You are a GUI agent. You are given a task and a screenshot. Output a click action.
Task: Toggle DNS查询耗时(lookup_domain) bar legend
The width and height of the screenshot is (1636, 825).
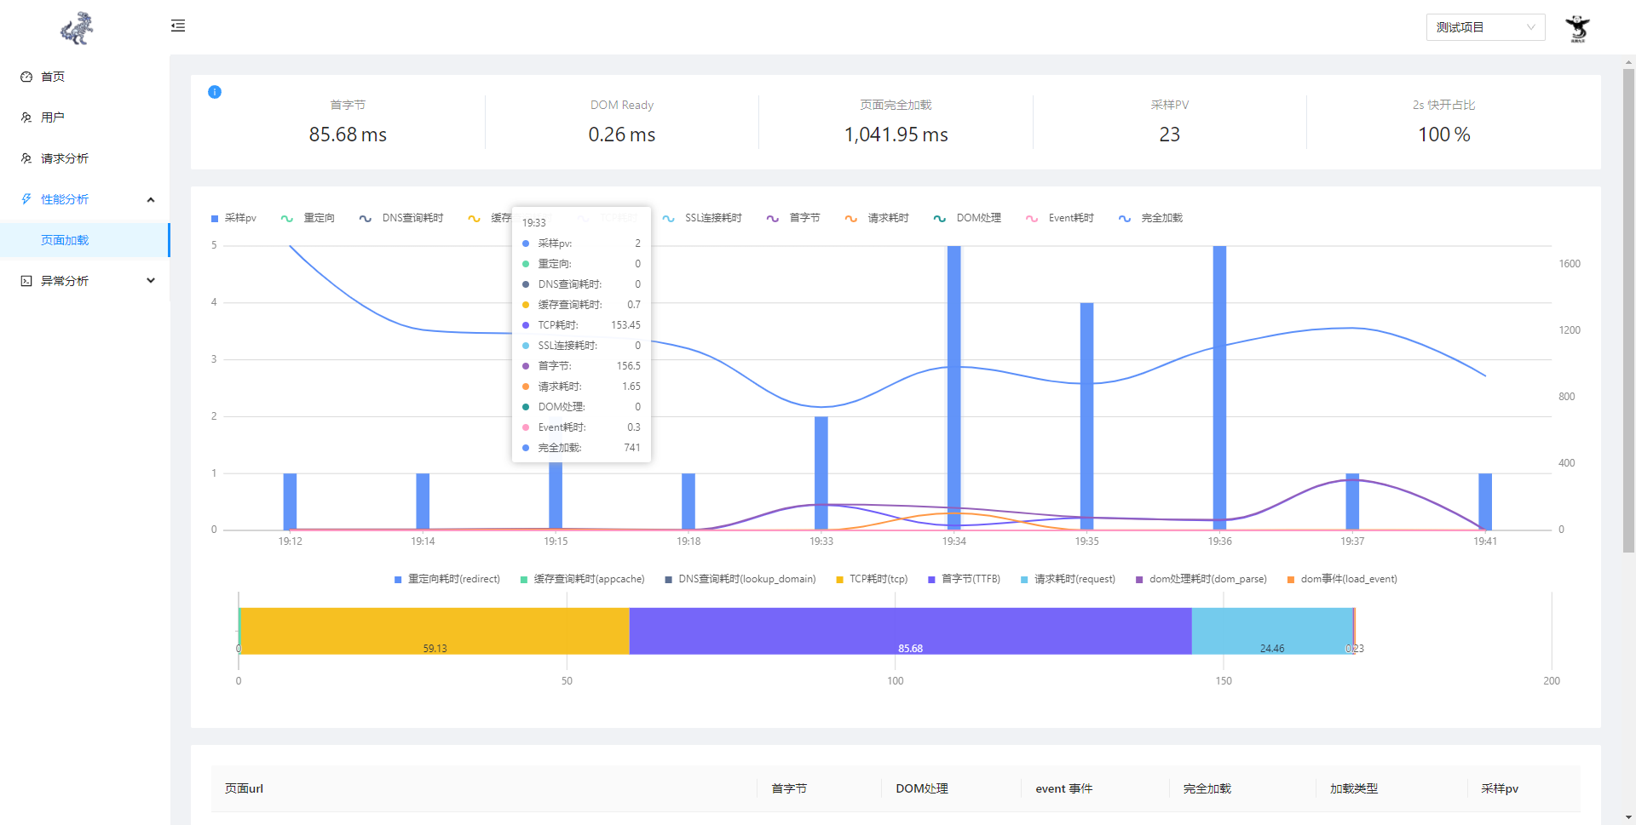click(x=740, y=579)
